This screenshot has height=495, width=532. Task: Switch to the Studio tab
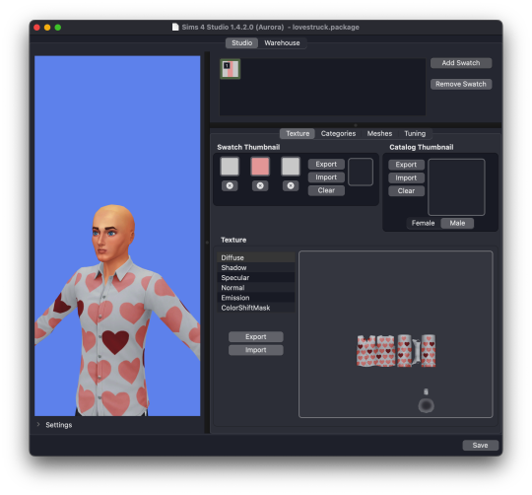point(242,42)
